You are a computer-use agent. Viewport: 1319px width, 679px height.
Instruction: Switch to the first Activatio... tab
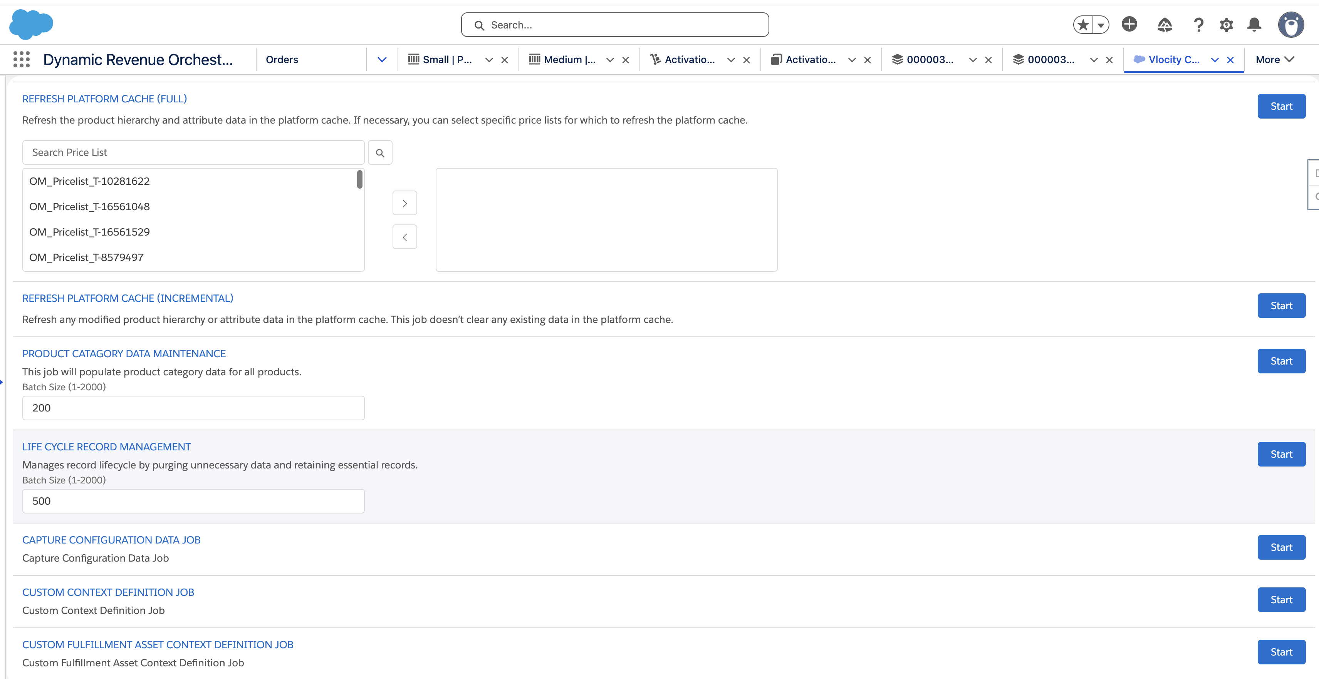pyautogui.click(x=683, y=59)
